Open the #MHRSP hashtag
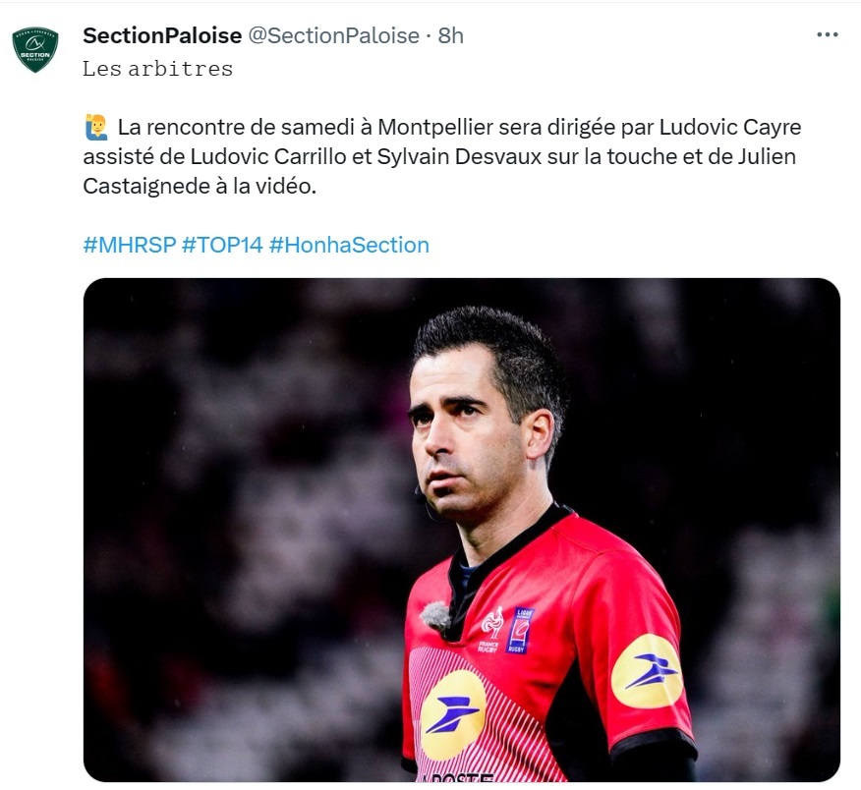This screenshot has height=790, width=861. click(x=130, y=245)
